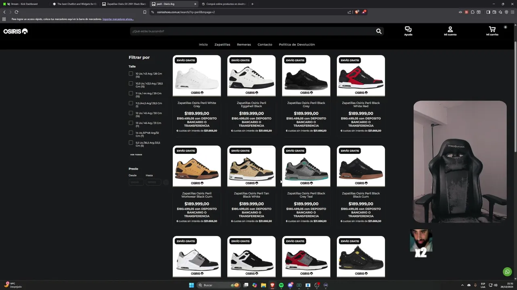Image resolution: width=517 pixels, height=290 pixels.
Task: Switch to Stream - Kick Dashboard tab
Action: pyautogui.click(x=25, y=4)
